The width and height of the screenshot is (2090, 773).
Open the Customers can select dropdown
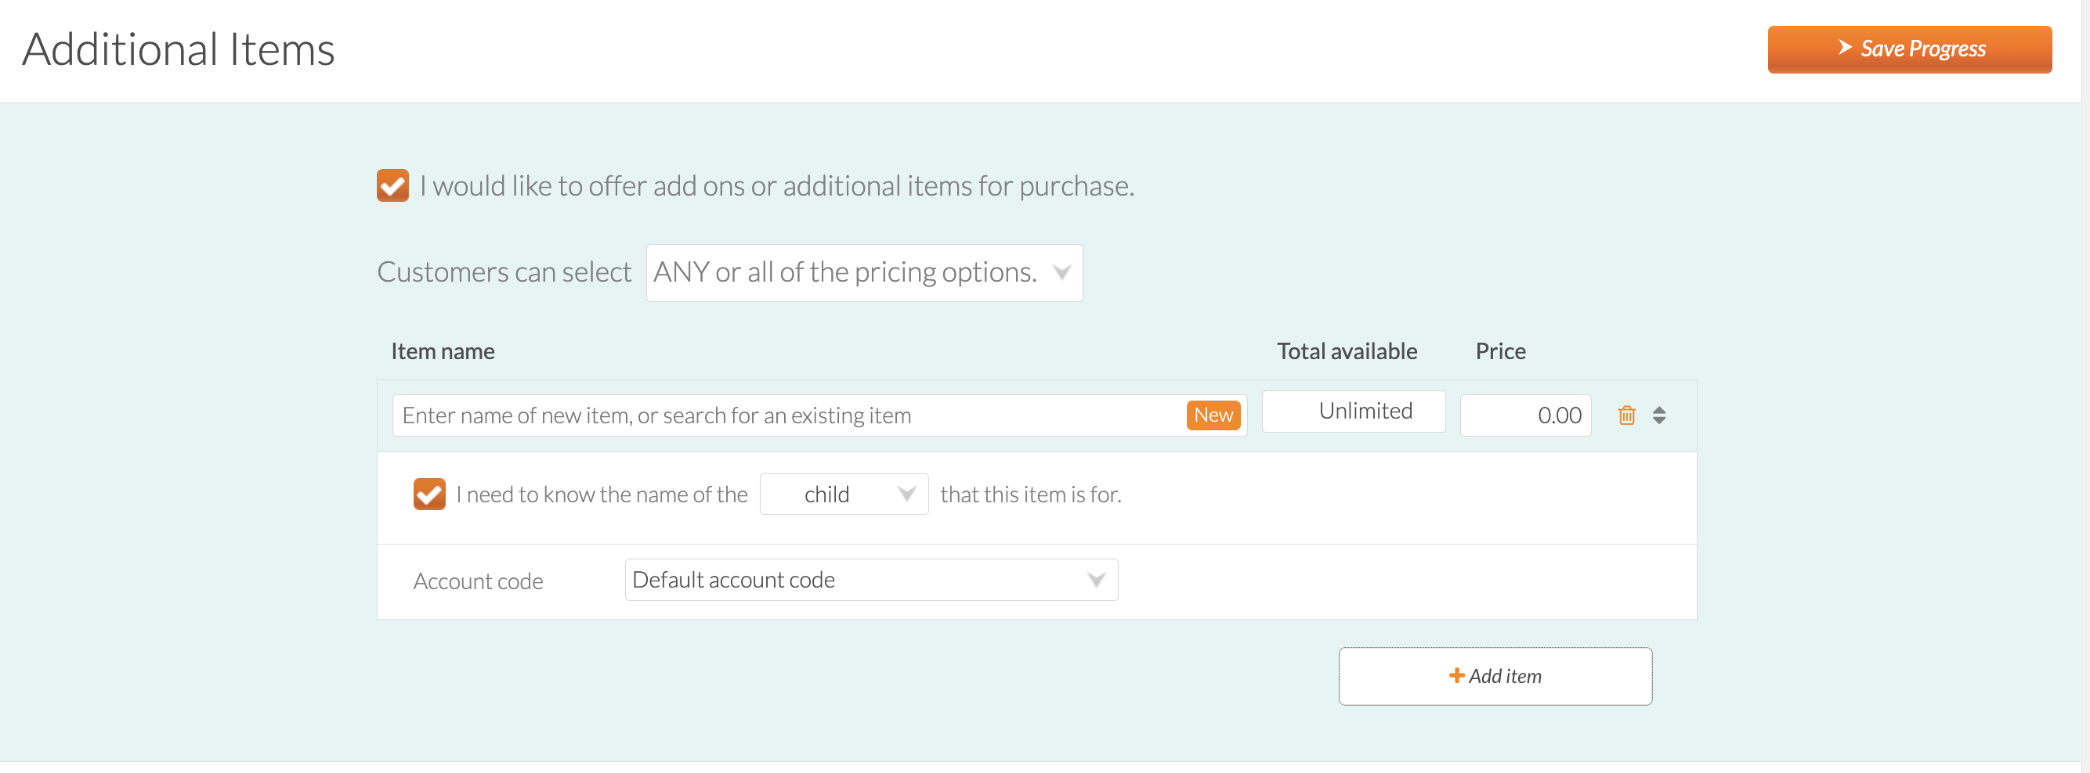[864, 273]
